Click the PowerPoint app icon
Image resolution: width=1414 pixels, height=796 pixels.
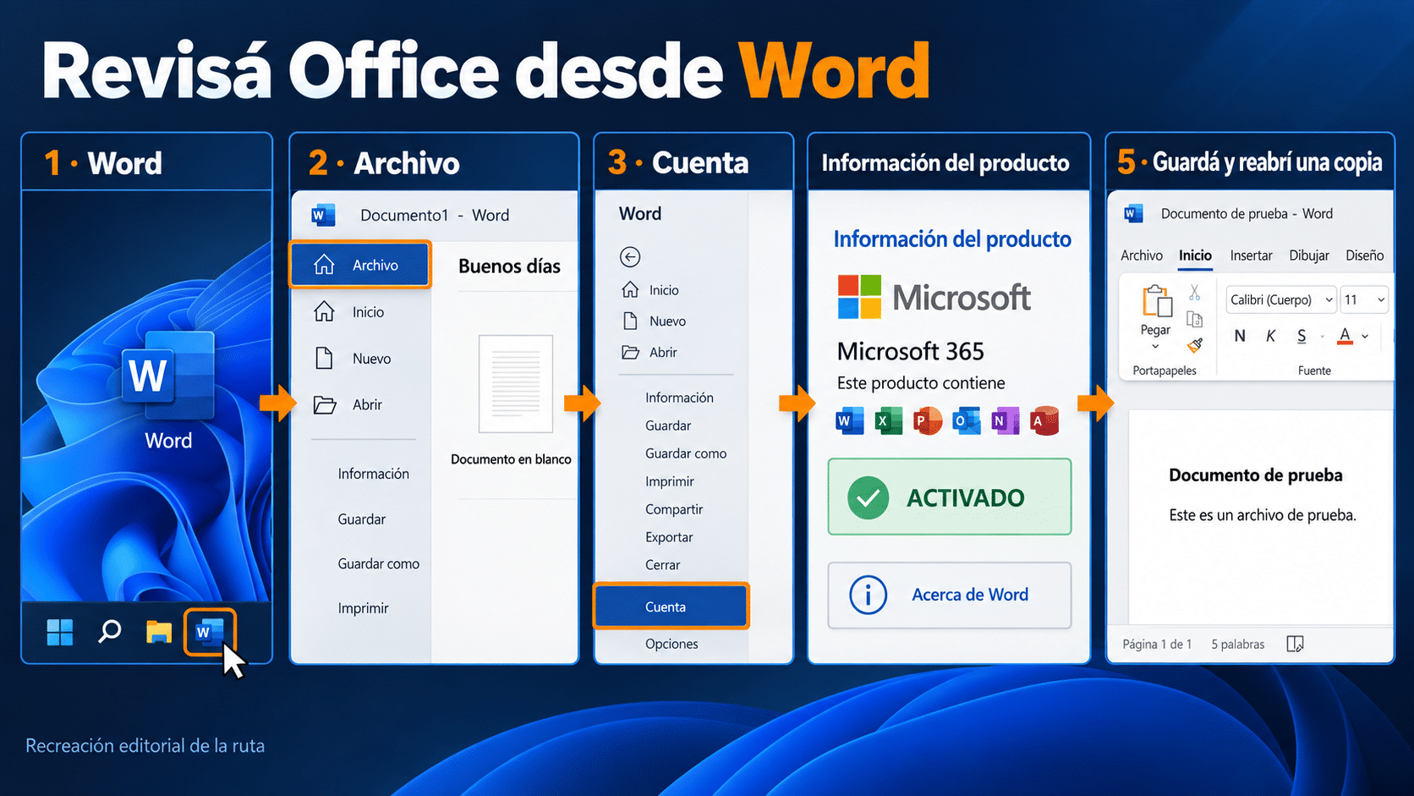927,420
